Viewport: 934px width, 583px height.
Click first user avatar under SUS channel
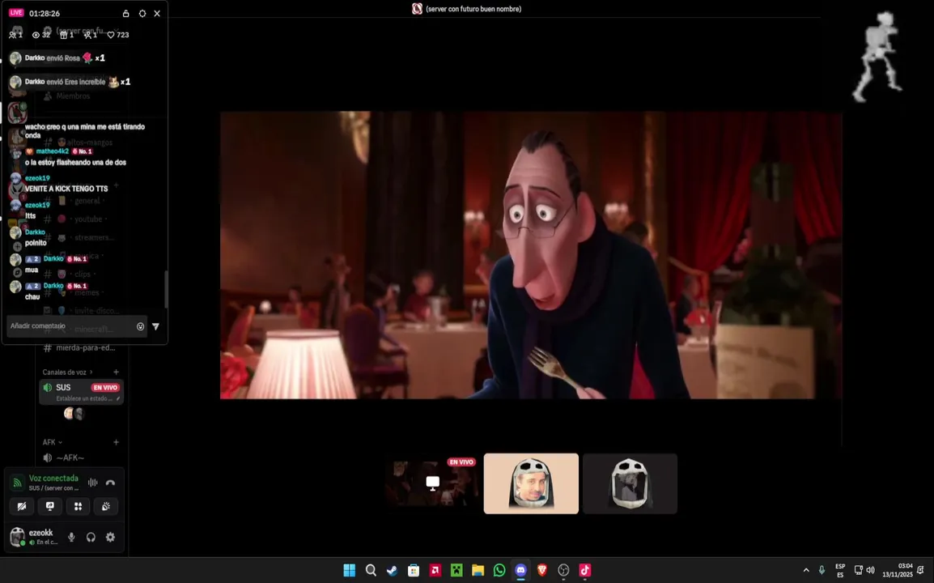pos(69,413)
